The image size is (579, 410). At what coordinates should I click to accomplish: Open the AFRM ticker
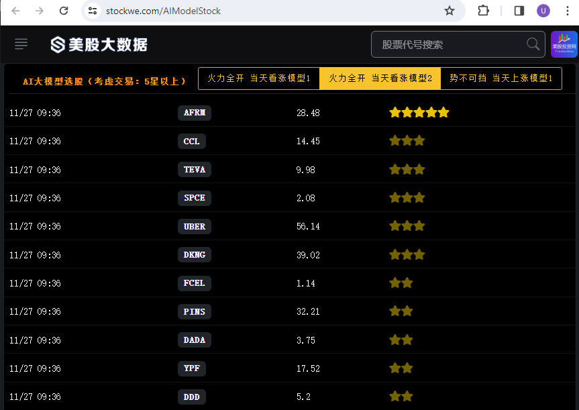(195, 113)
